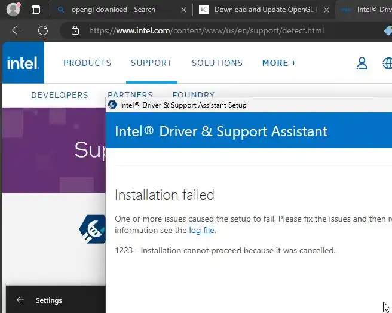
Task: Open the SOLUTIONS menu
Action: [217, 63]
